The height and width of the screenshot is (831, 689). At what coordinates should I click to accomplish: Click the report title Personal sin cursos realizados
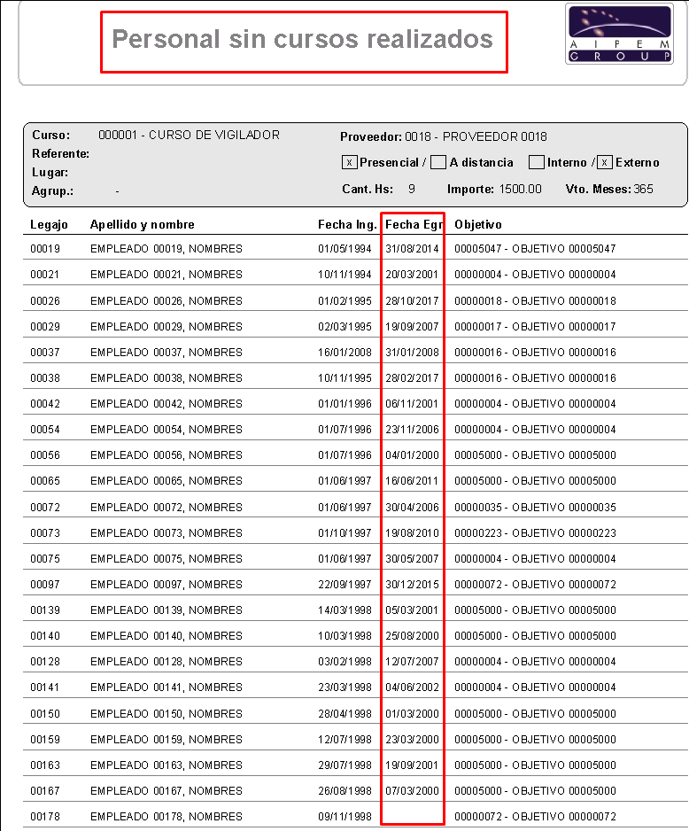[x=302, y=39]
